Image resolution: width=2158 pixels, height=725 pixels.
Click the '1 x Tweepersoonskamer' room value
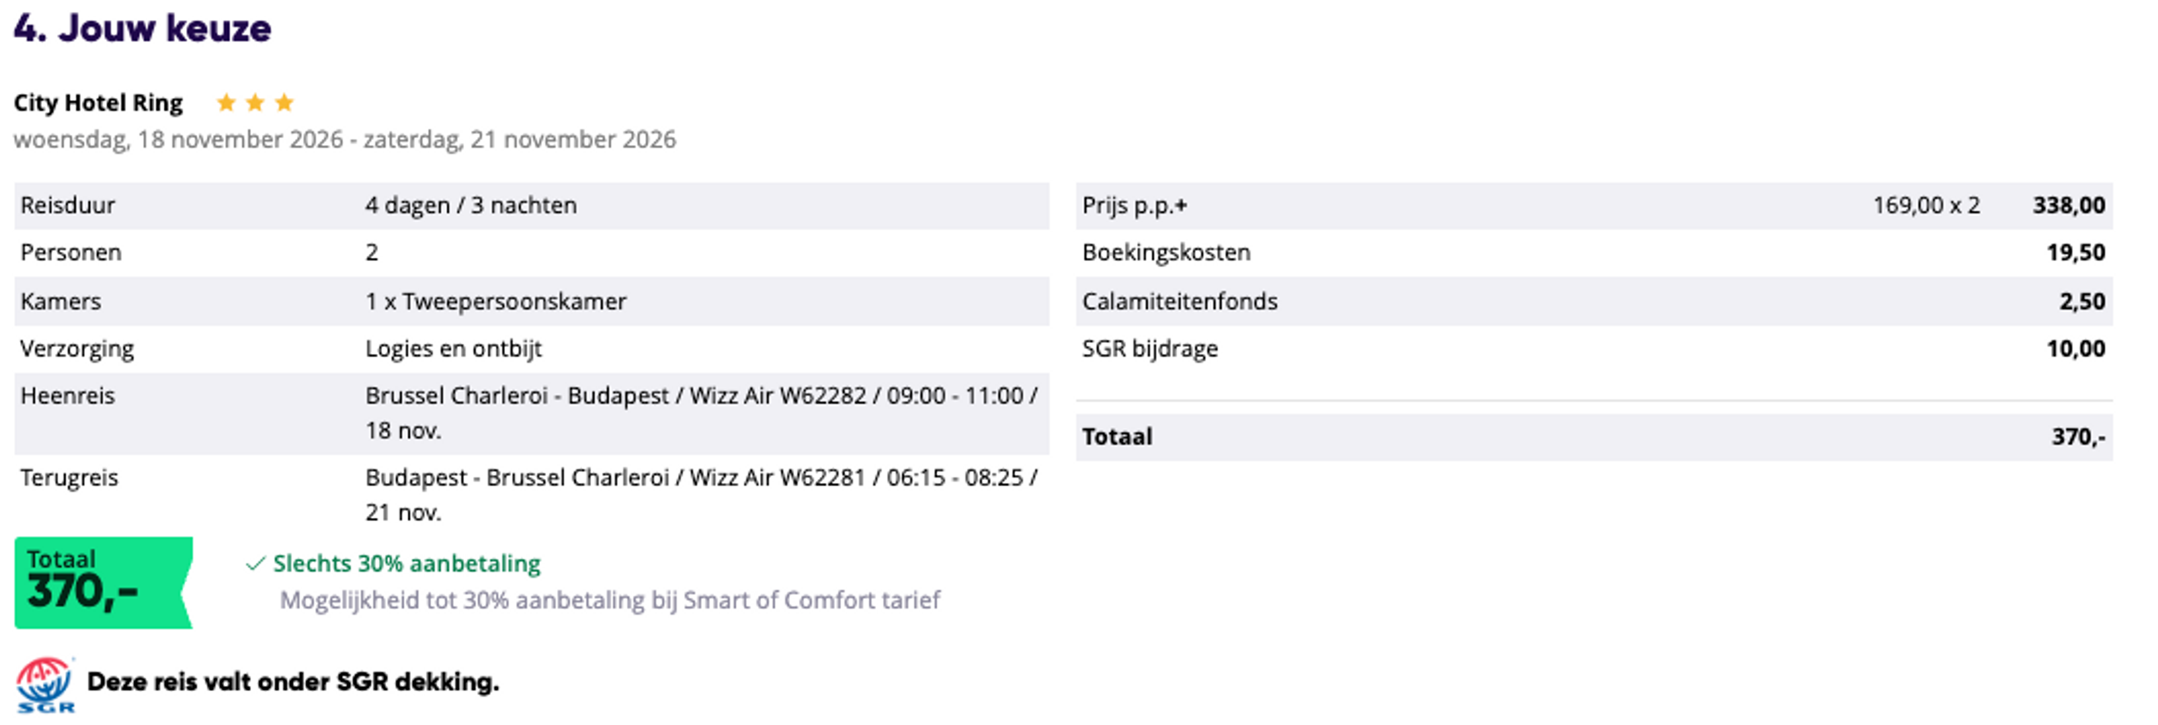coord(495,302)
